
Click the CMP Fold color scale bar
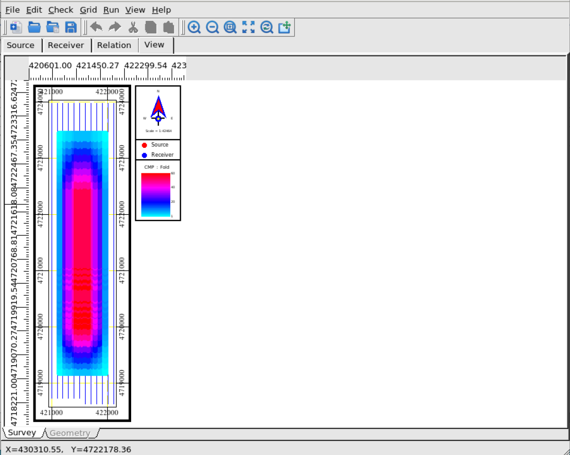[x=156, y=194]
